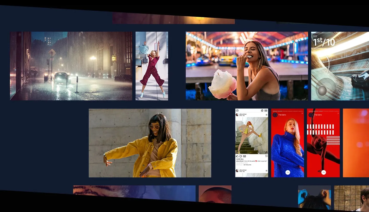Open comments via the speech bubble icon

click(x=241, y=156)
